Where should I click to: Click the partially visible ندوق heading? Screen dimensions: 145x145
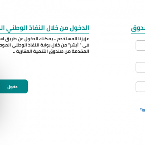click(x=138, y=28)
